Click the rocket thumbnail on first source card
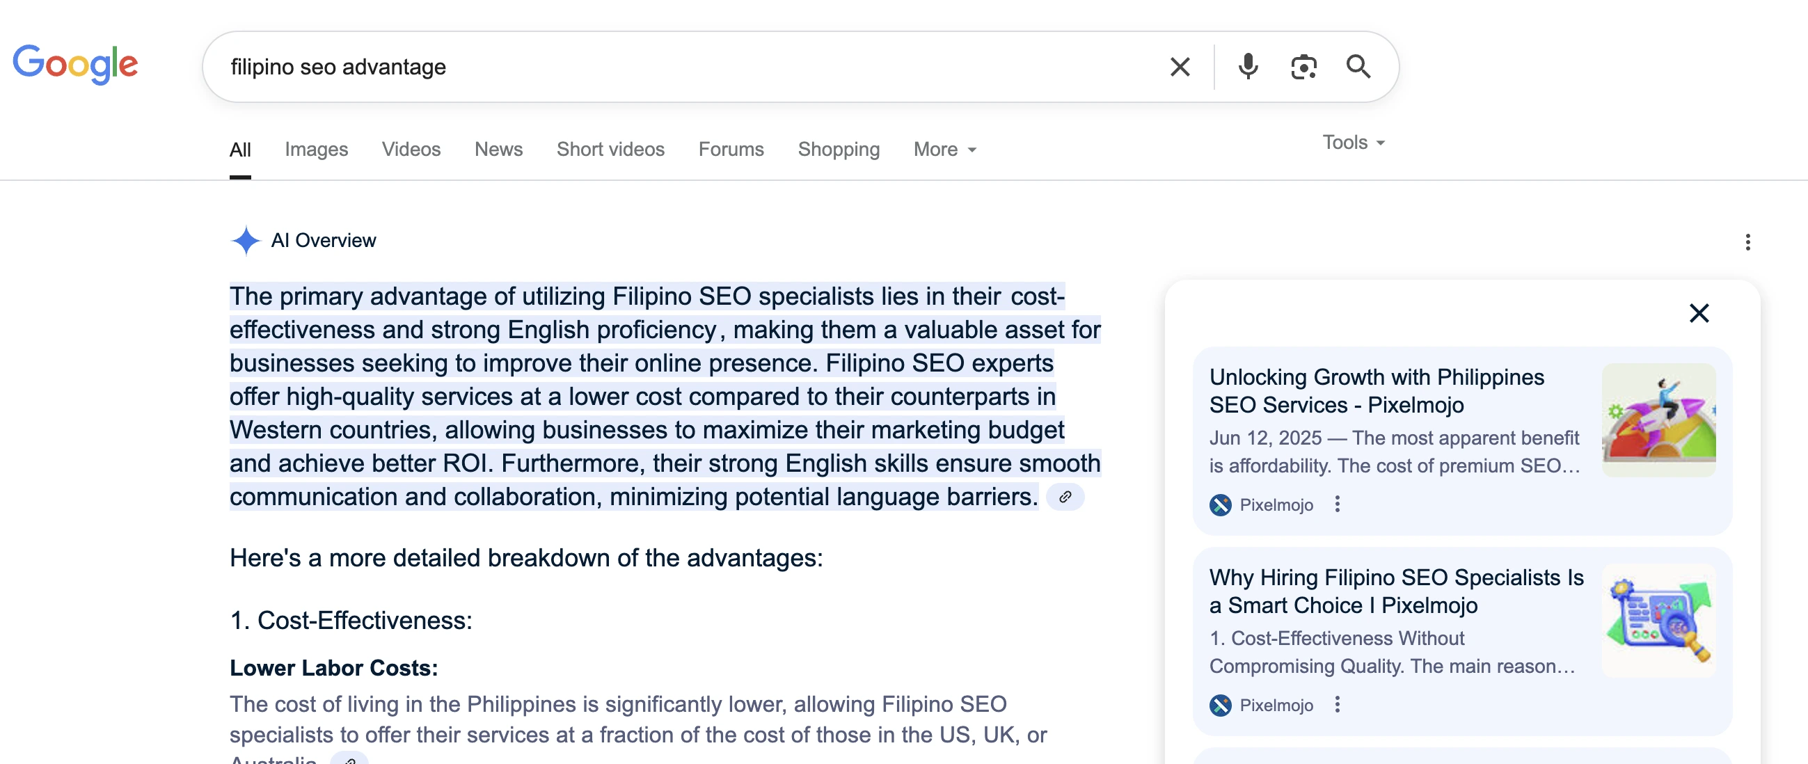The height and width of the screenshot is (764, 1808). tap(1658, 420)
